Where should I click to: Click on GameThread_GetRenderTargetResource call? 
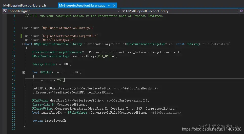(x=146, y=52)
